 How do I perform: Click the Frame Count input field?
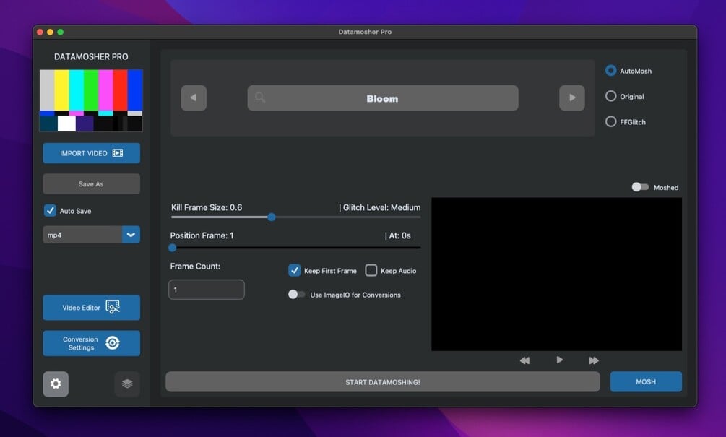tap(207, 290)
